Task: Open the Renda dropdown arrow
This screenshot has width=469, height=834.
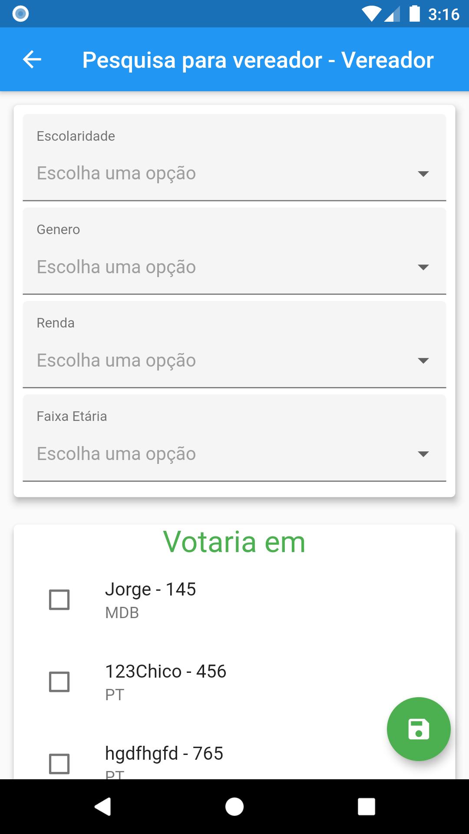Action: click(x=423, y=361)
